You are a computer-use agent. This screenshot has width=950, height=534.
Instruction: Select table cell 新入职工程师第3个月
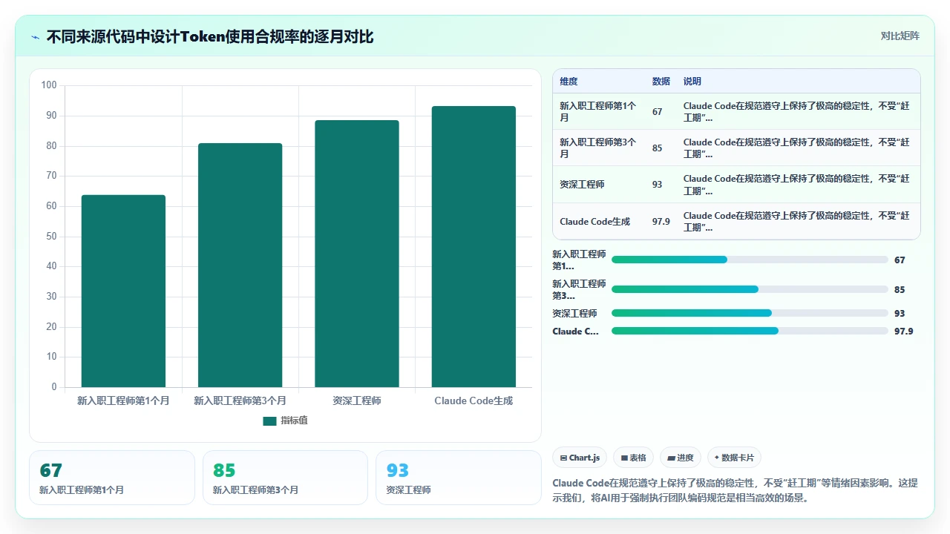click(x=599, y=148)
